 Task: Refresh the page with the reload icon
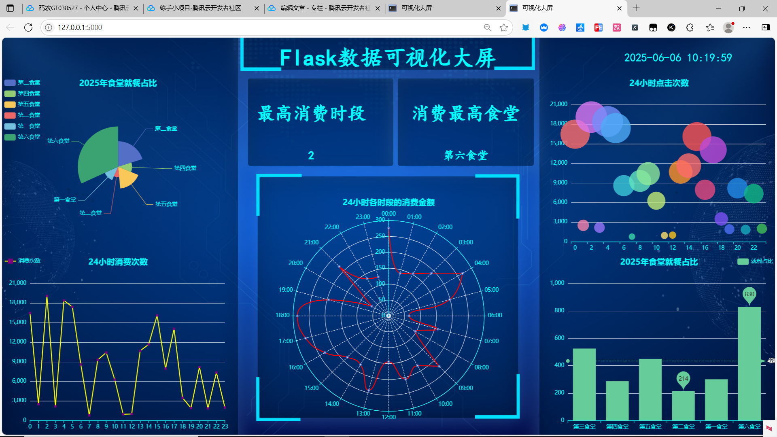click(28, 28)
